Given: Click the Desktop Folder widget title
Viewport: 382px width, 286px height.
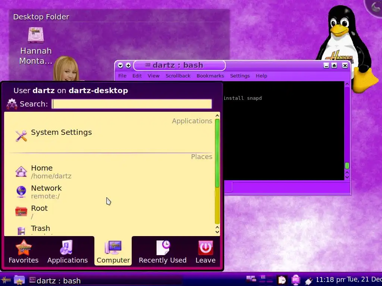Looking at the screenshot, I should click(41, 17).
